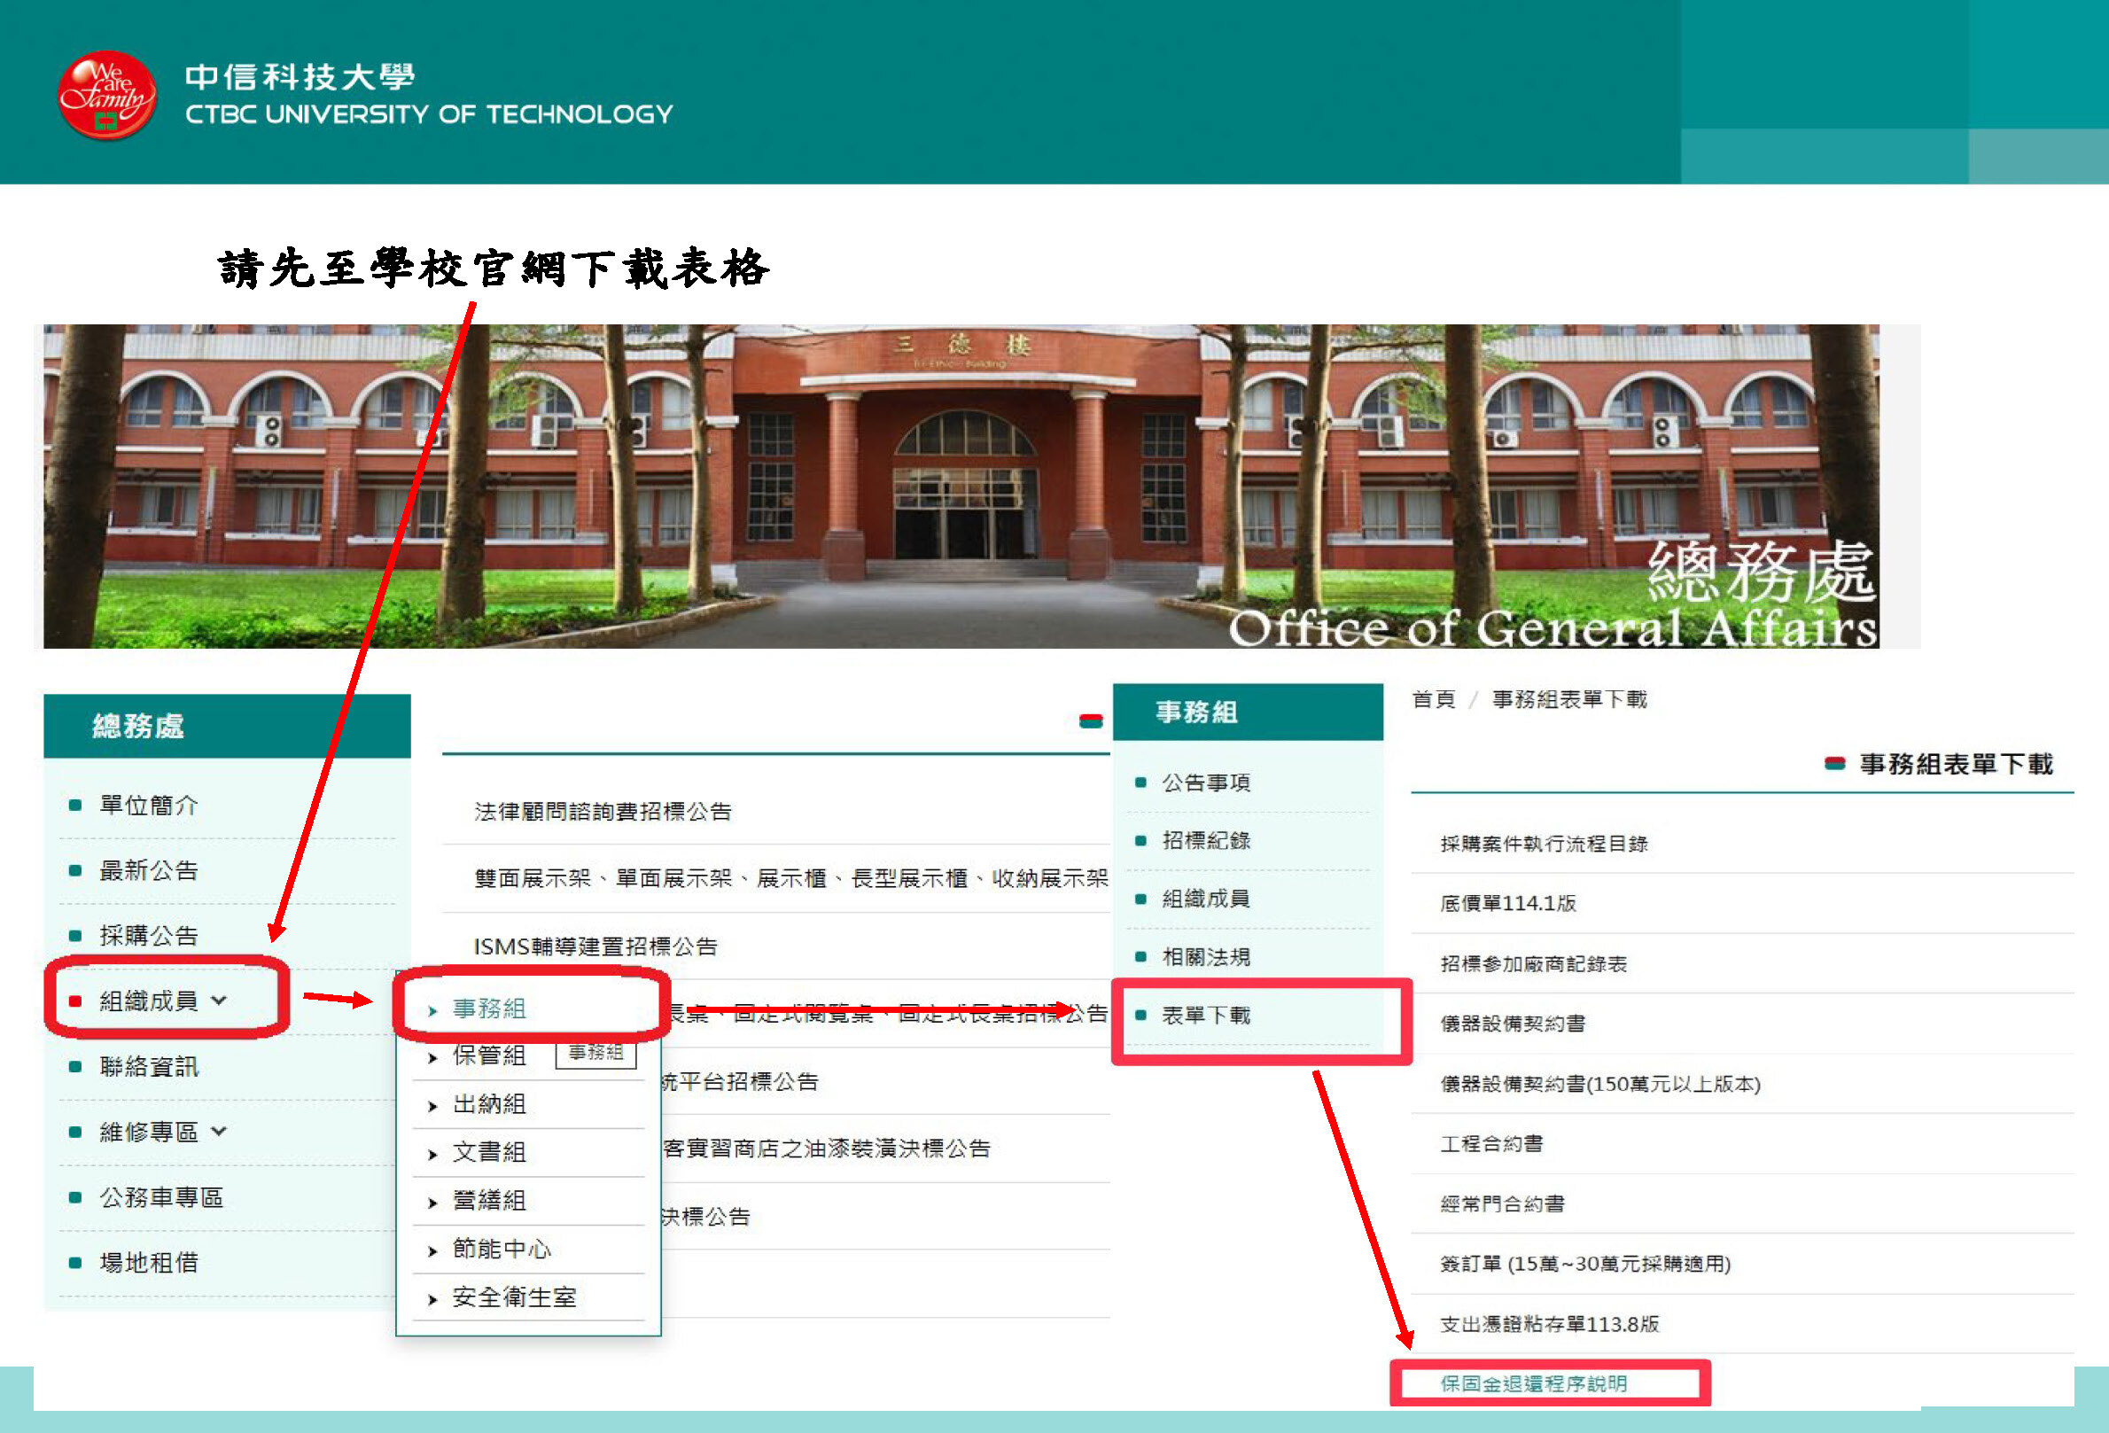2109x1433 pixels.
Task: Open 場地租借 sidebar item
Action: [149, 1262]
